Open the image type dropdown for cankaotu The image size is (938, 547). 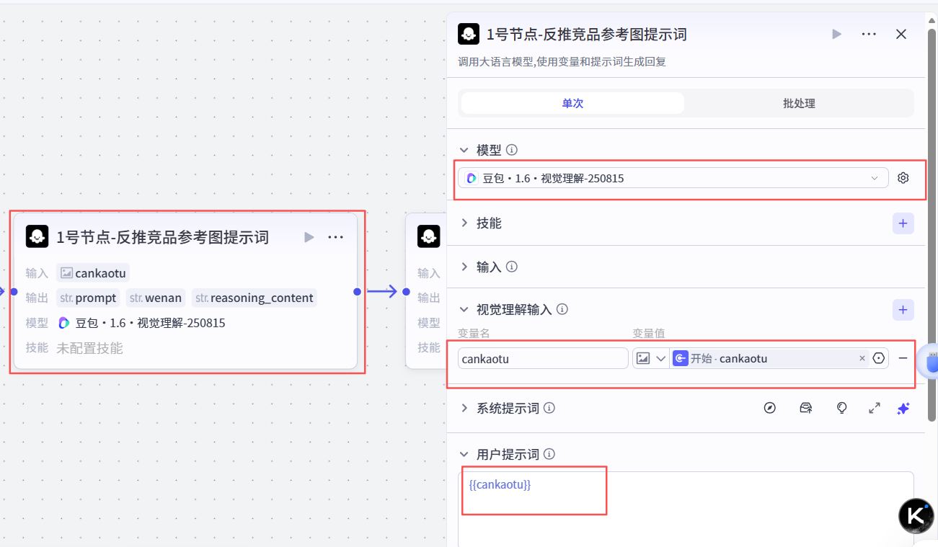coord(651,358)
